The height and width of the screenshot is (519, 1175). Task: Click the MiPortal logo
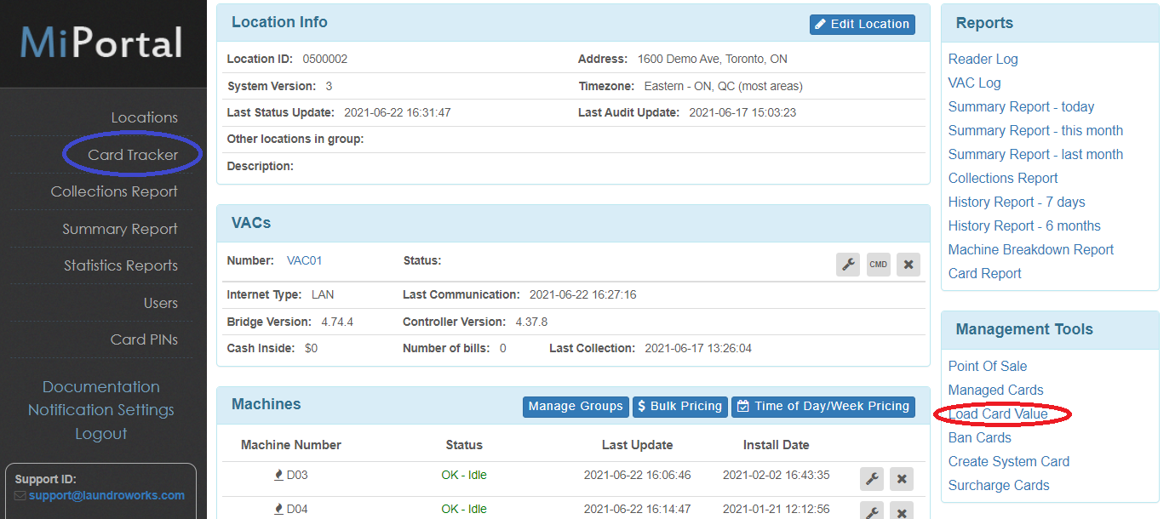point(101,43)
